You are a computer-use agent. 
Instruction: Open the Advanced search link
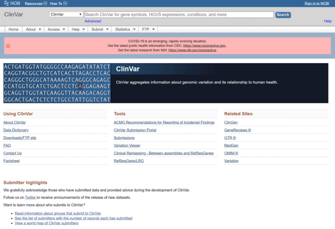pyautogui.click(x=92, y=21)
